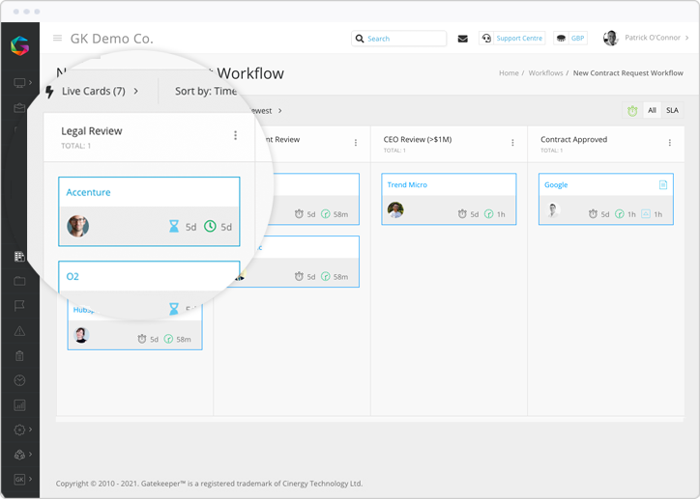Open the mail envelope icon in header

click(x=462, y=39)
